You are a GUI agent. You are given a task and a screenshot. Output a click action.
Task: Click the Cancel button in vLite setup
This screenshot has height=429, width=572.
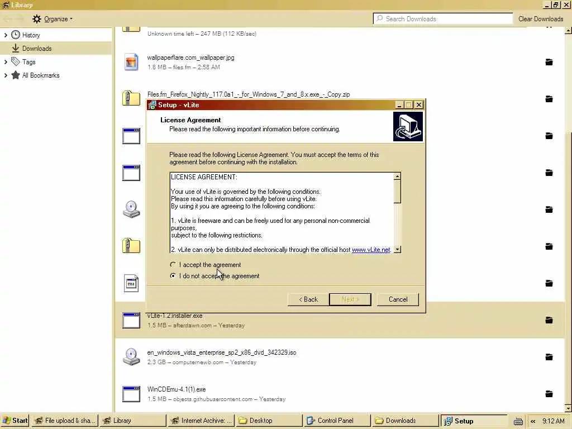tap(398, 299)
